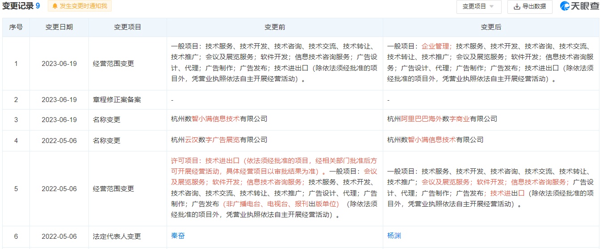This screenshot has height=249, width=603.
Task: Click the 变更日期 column header
Action: 59,27
